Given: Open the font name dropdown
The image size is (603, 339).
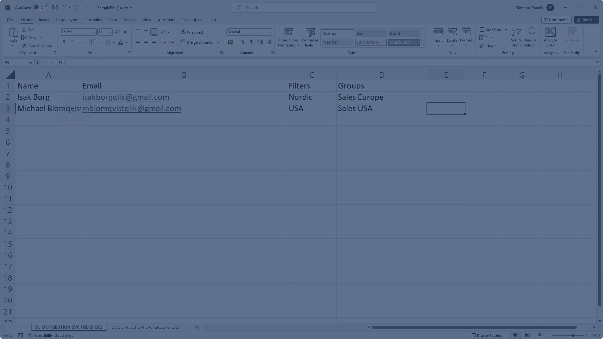Looking at the screenshot, I should tap(94, 32).
